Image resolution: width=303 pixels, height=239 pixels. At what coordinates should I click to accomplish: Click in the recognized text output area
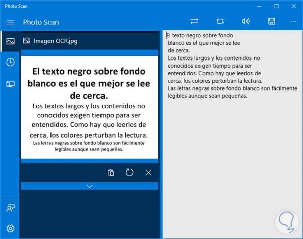[233, 135]
